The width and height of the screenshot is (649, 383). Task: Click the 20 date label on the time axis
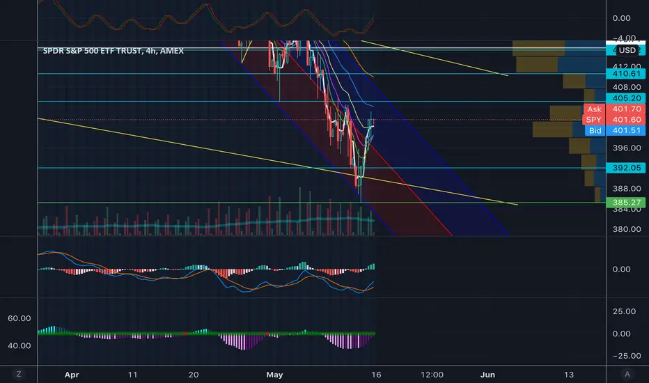point(194,375)
